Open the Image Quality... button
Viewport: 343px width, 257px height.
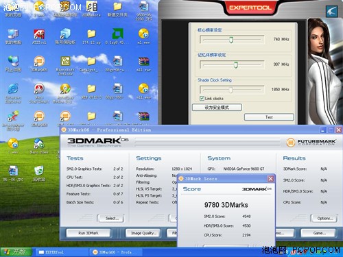click(143, 233)
